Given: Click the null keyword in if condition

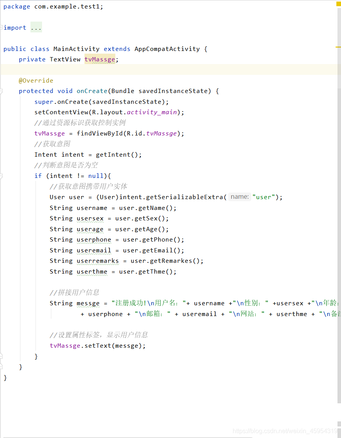Looking at the screenshot, I should point(96,176).
